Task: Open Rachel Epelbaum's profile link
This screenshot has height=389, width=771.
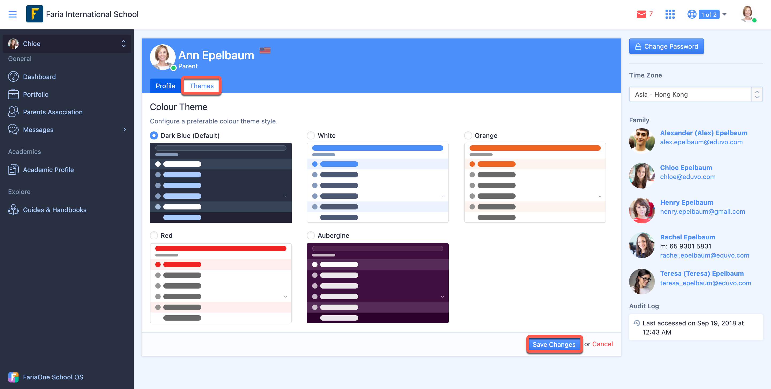Action: [x=688, y=237]
